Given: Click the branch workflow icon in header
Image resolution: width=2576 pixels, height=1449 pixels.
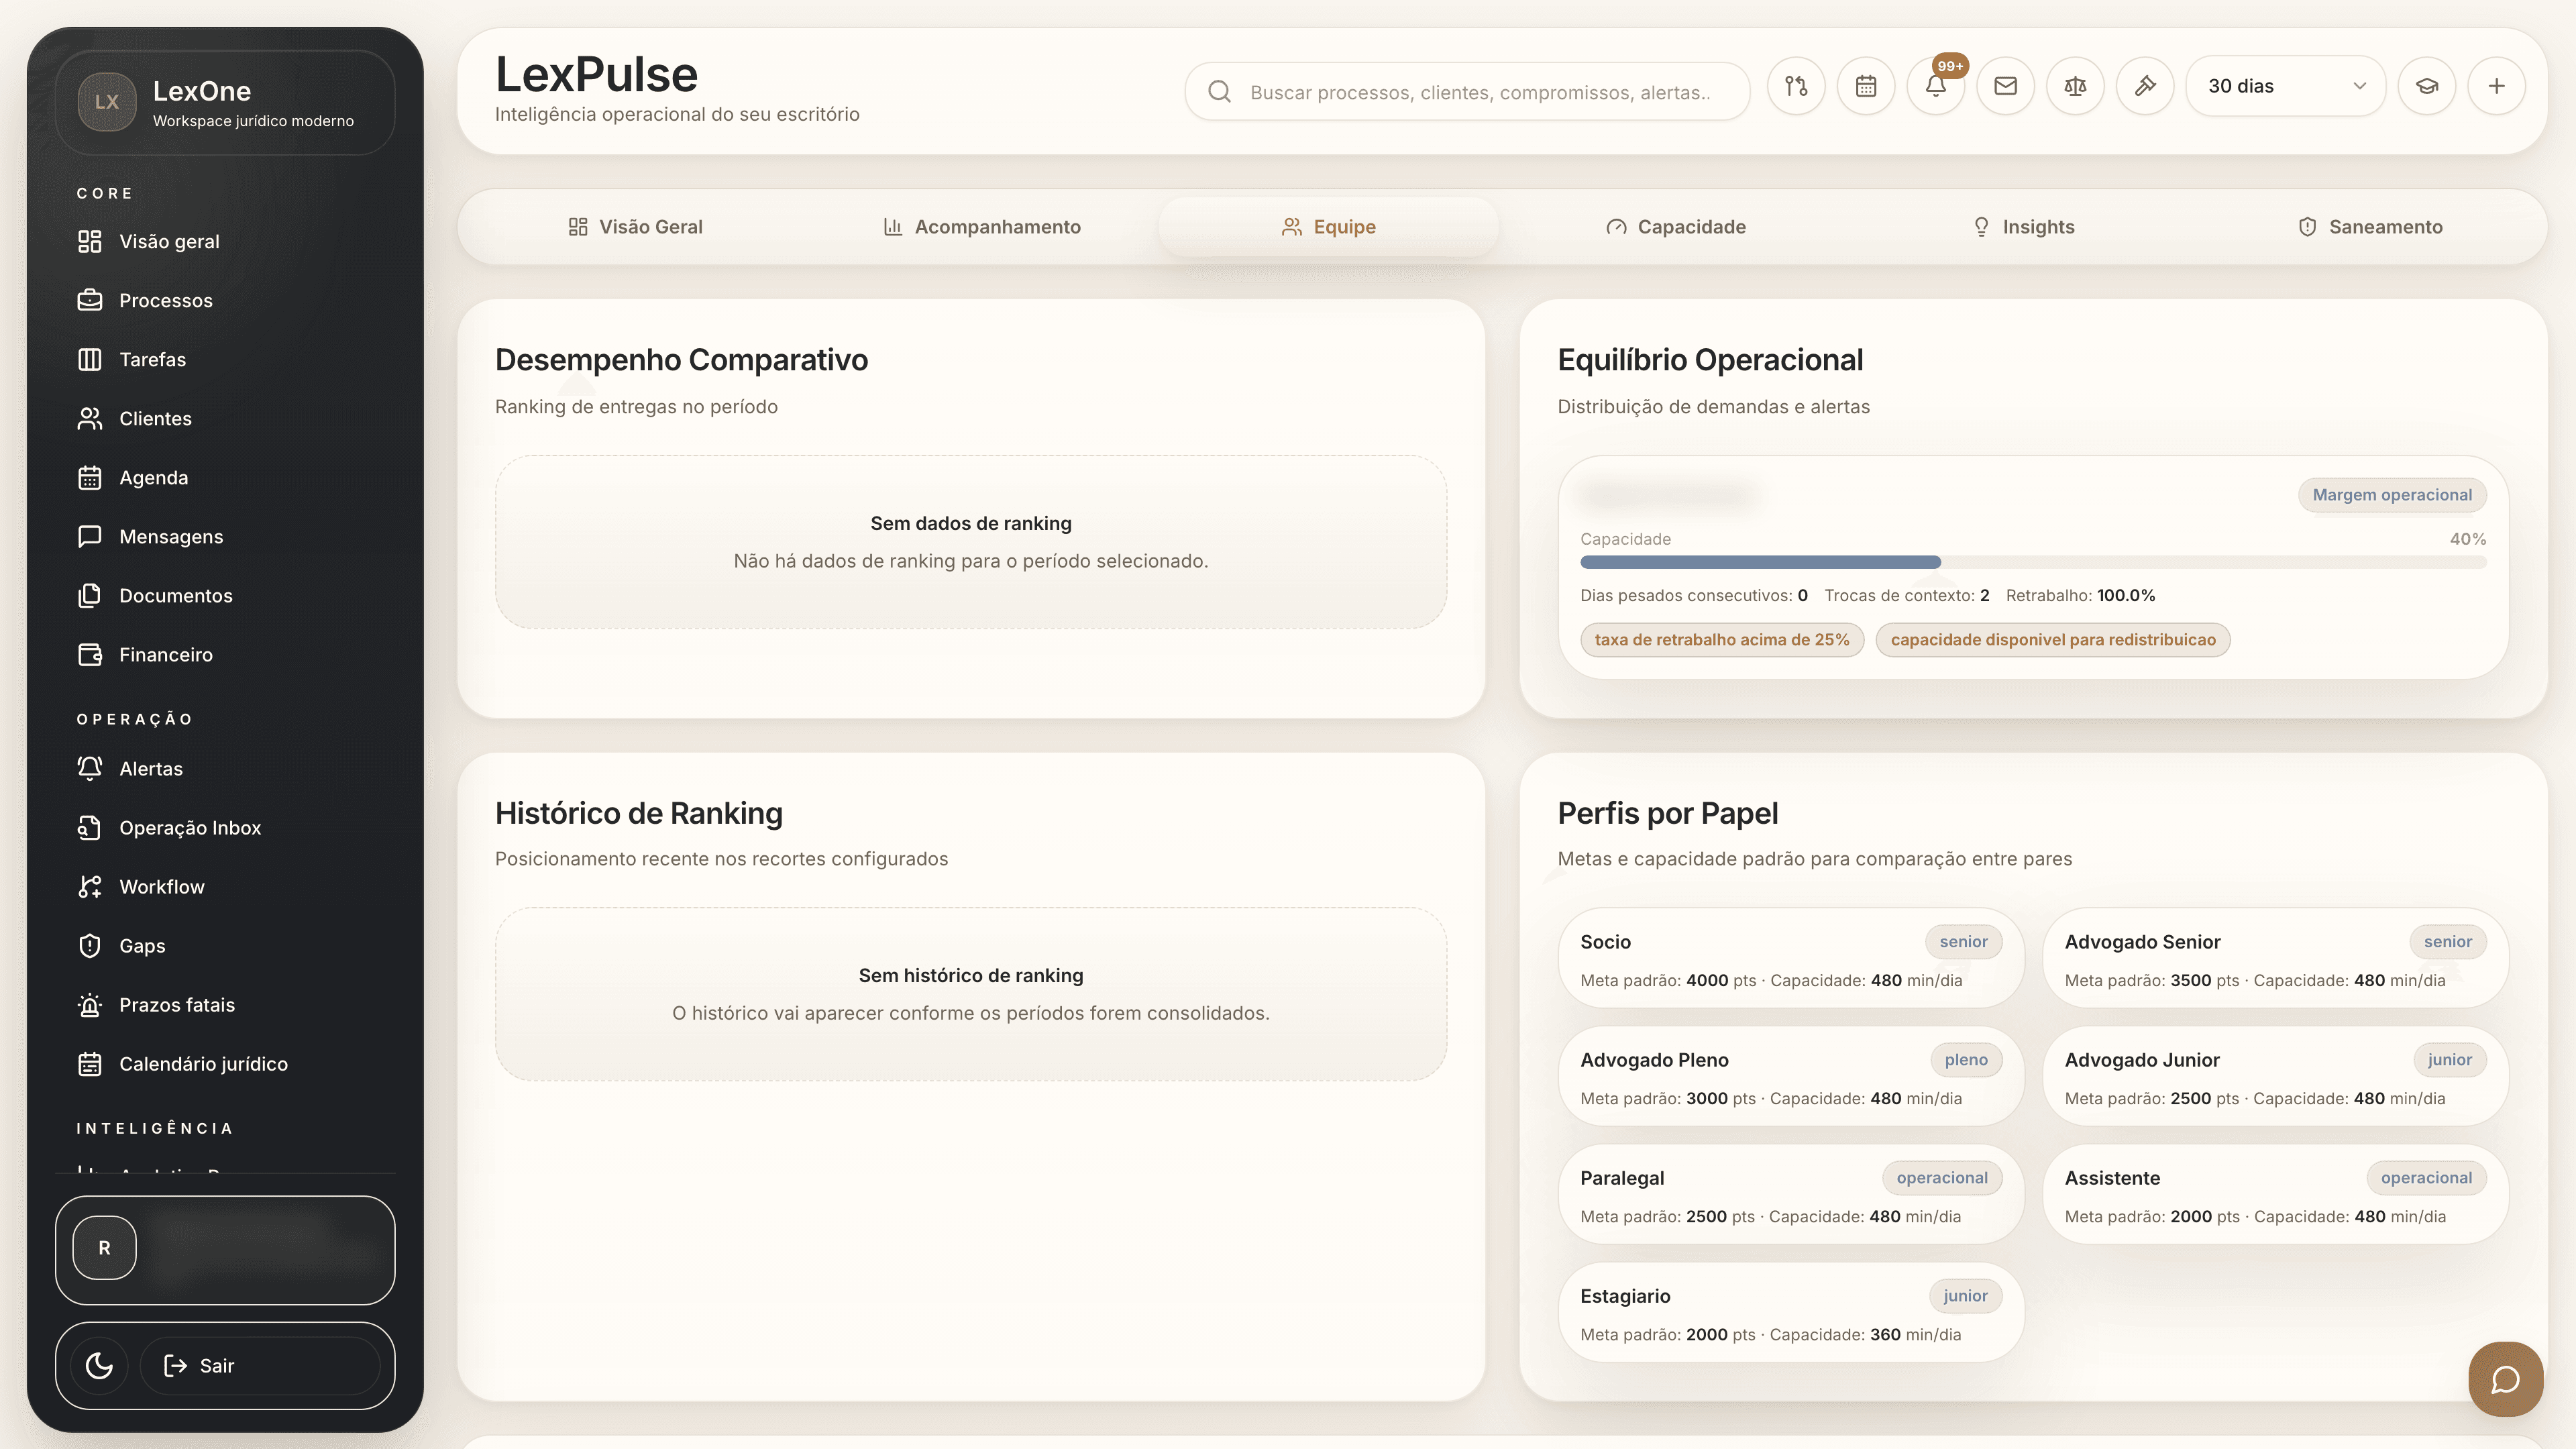Looking at the screenshot, I should pyautogui.click(x=1796, y=87).
